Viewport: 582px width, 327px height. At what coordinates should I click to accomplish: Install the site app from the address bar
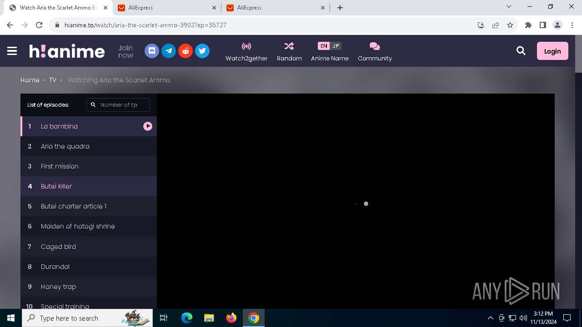481,25
